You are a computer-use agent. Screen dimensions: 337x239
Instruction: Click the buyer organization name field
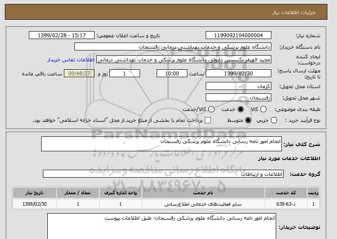pyautogui.click(x=173, y=47)
